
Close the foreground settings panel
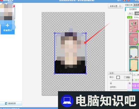click(x=130, y=73)
